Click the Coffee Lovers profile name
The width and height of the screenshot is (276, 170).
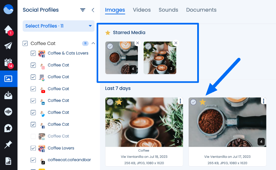(x=61, y=148)
